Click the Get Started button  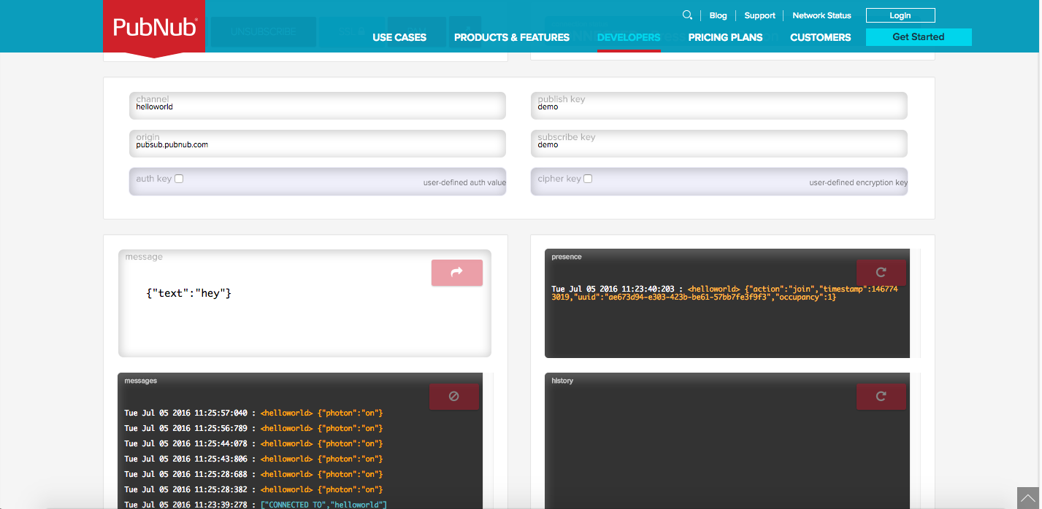918,37
